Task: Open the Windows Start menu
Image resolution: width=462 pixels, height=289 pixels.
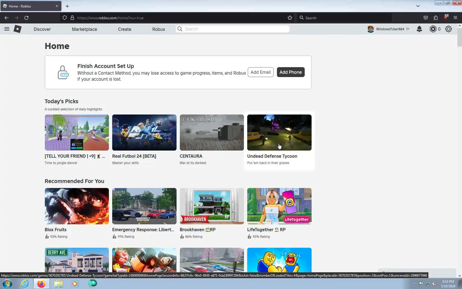Action: coord(7,283)
